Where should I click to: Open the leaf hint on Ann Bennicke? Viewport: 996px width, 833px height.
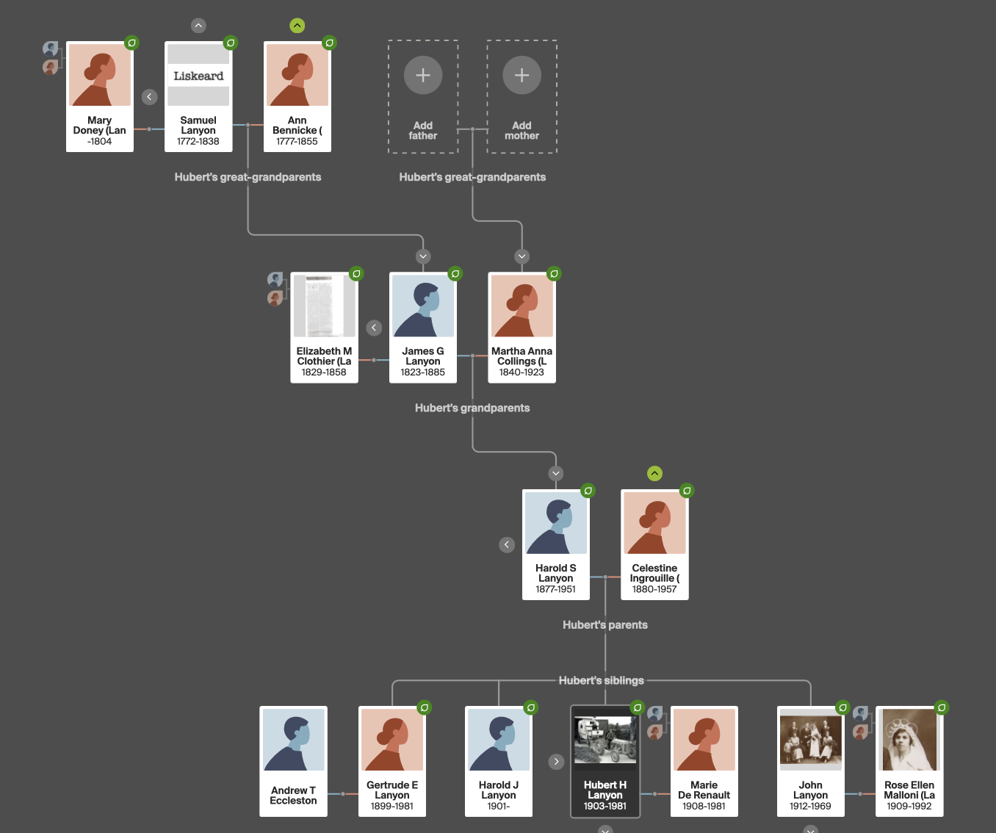pos(329,43)
